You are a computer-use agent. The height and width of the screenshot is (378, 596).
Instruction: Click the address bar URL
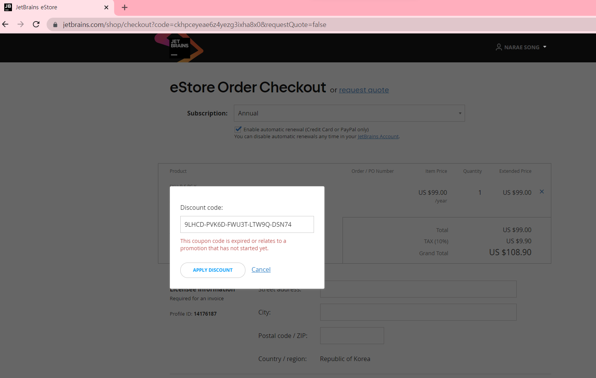(195, 25)
